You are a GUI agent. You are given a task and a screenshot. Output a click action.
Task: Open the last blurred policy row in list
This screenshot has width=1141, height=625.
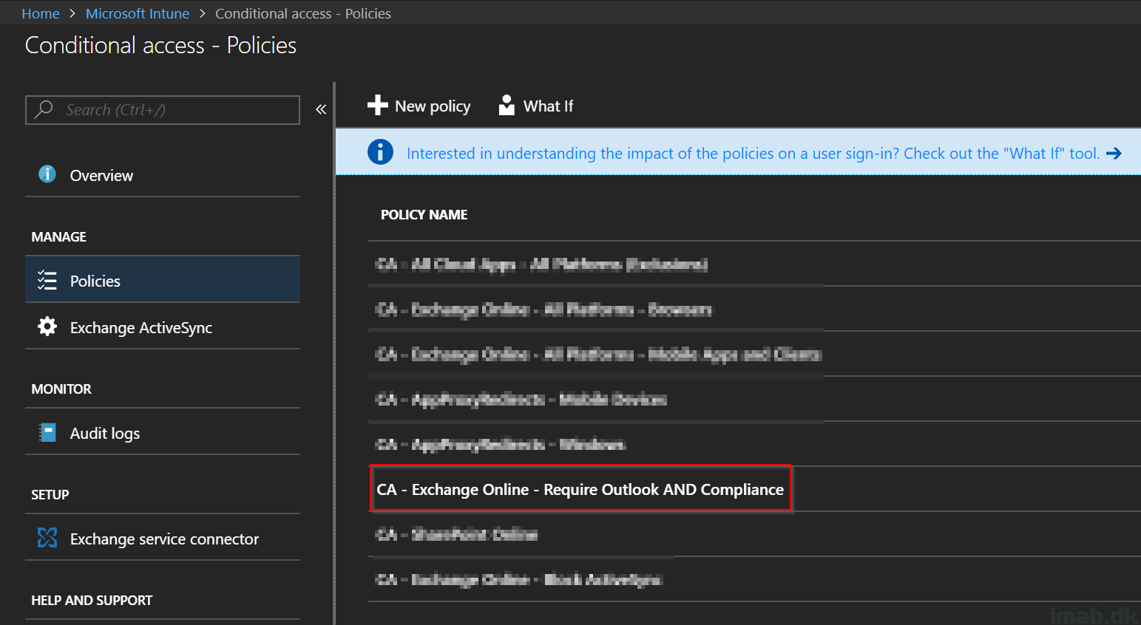coord(519,579)
